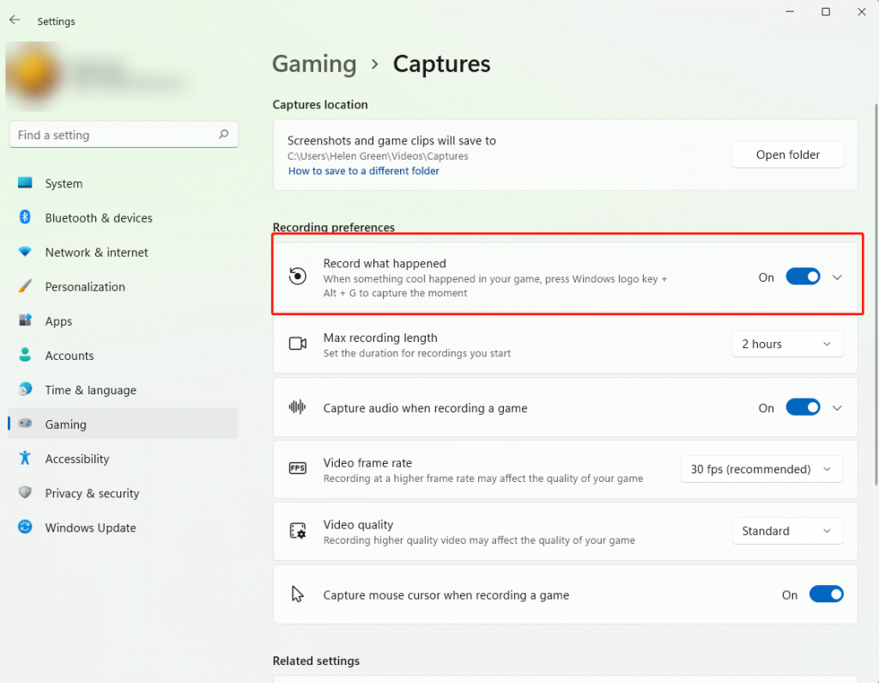Click the Open folder button
Image resolution: width=879 pixels, height=683 pixels.
click(787, 154)
